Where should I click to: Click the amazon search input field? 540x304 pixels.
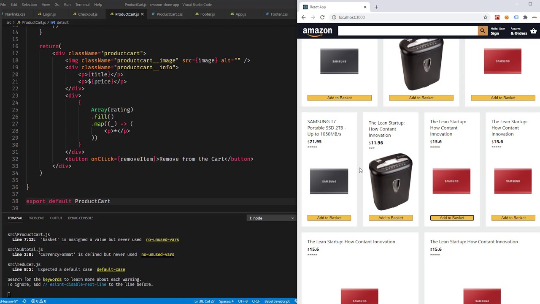408,31
